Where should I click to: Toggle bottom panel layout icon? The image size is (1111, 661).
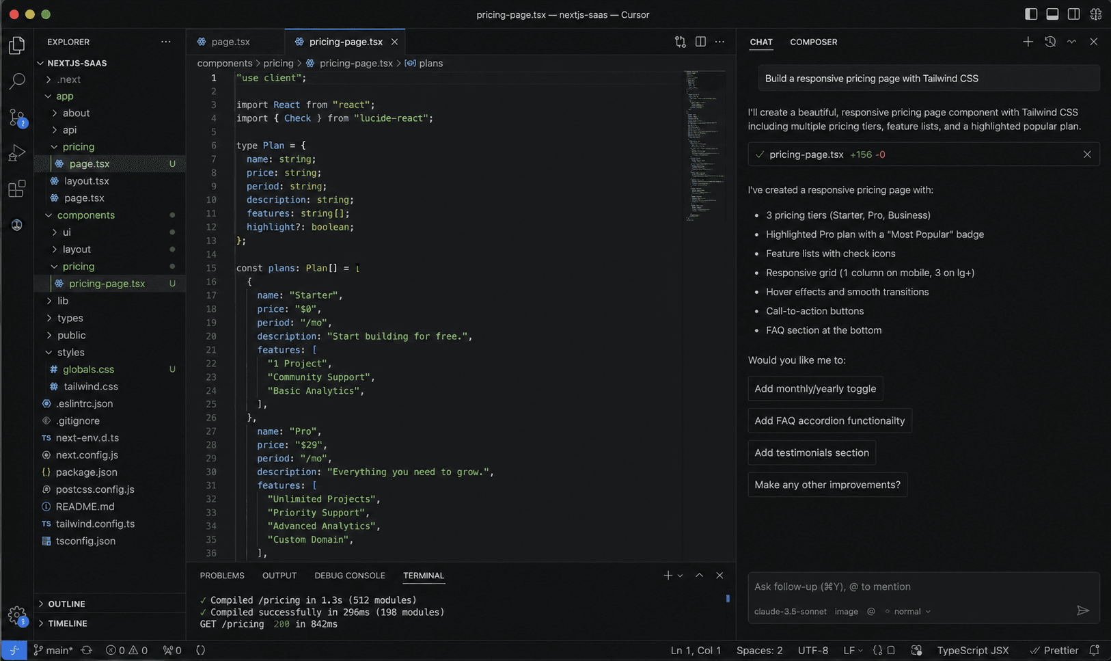coord(1053,14)
